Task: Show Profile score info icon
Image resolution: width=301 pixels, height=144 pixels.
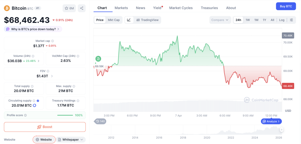Action: 26,115
